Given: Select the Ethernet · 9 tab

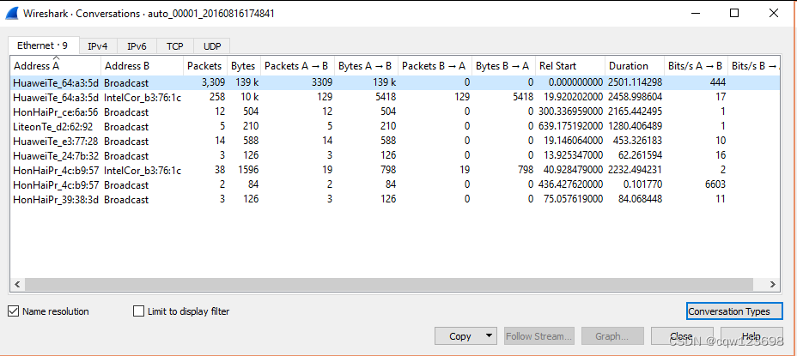Looking at the screenshot, I should (x=42, y=45).
